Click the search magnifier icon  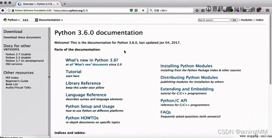pos(151,11)
